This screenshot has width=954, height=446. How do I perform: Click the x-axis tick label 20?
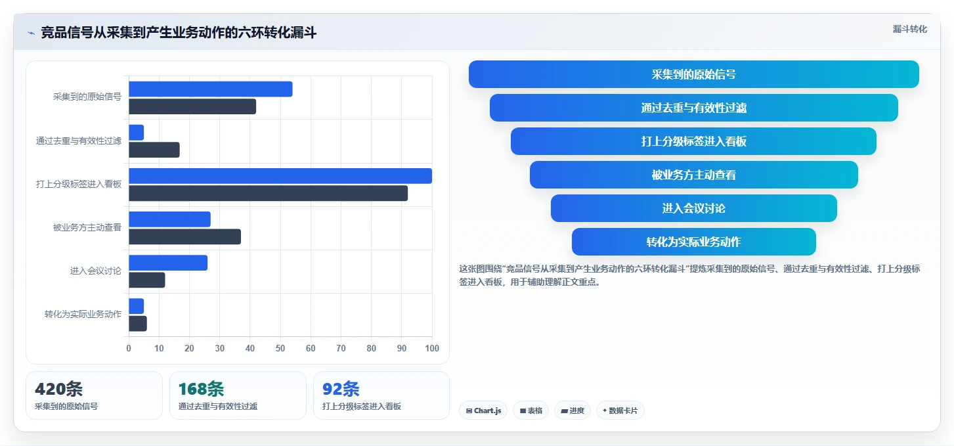click(189, 348)
